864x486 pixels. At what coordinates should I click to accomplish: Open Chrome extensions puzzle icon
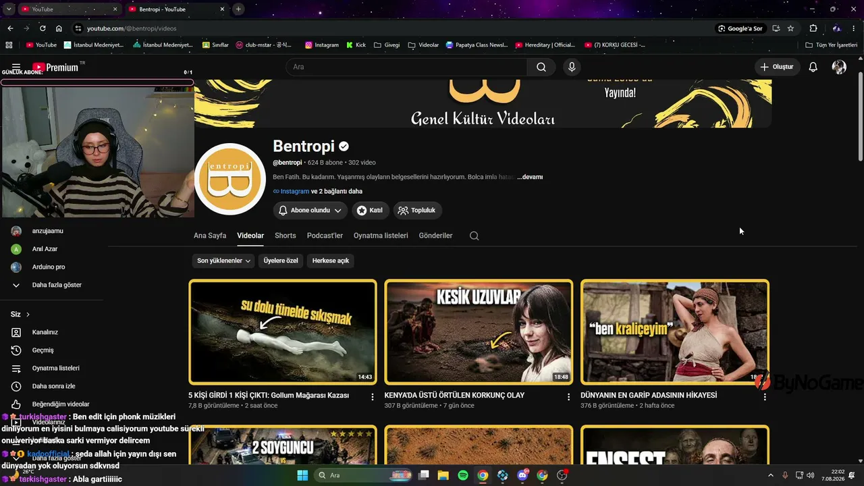(813, 28)
